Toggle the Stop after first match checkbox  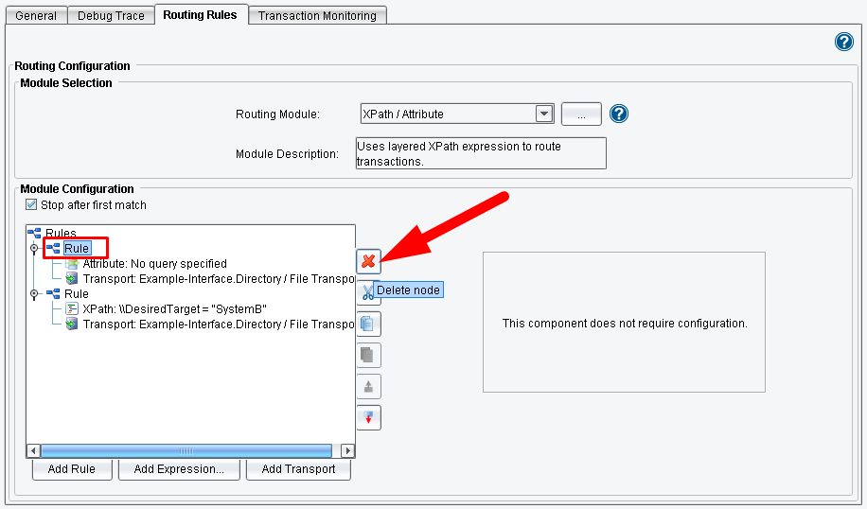click(32, 204)
